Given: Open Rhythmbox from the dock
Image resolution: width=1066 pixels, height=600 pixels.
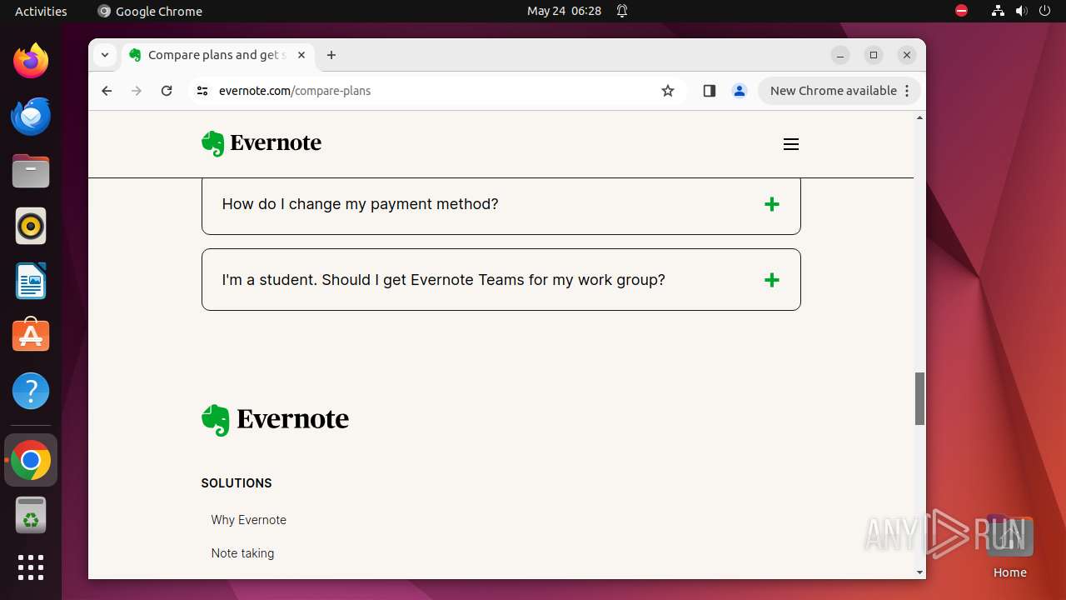Looking at the screenshot, I should [x=31, y=226].
